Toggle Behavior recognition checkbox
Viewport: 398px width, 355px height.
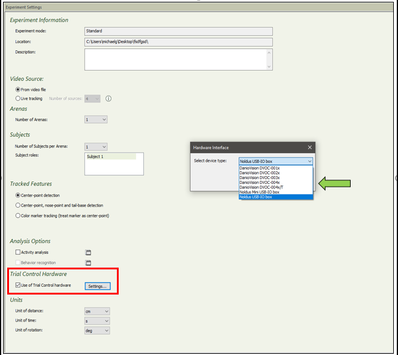point(18,262)
